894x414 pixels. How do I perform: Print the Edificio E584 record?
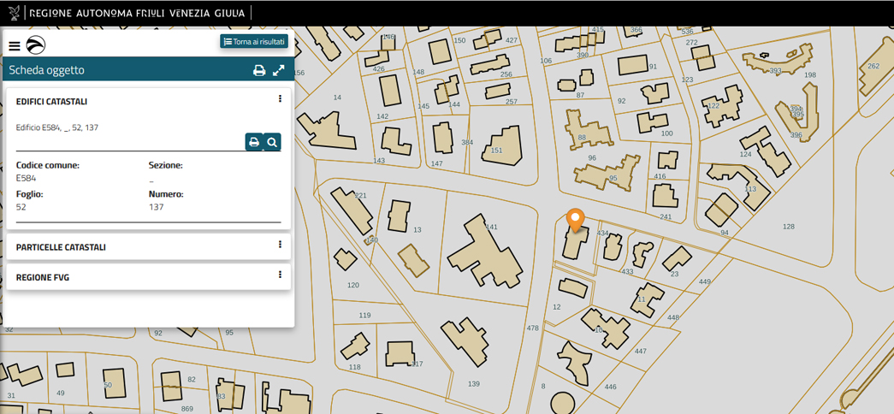(253, 142)
